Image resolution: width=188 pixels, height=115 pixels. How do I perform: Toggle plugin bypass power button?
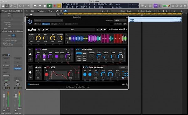30,22
